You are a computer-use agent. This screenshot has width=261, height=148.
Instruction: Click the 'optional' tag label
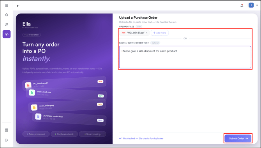[155, 43]
